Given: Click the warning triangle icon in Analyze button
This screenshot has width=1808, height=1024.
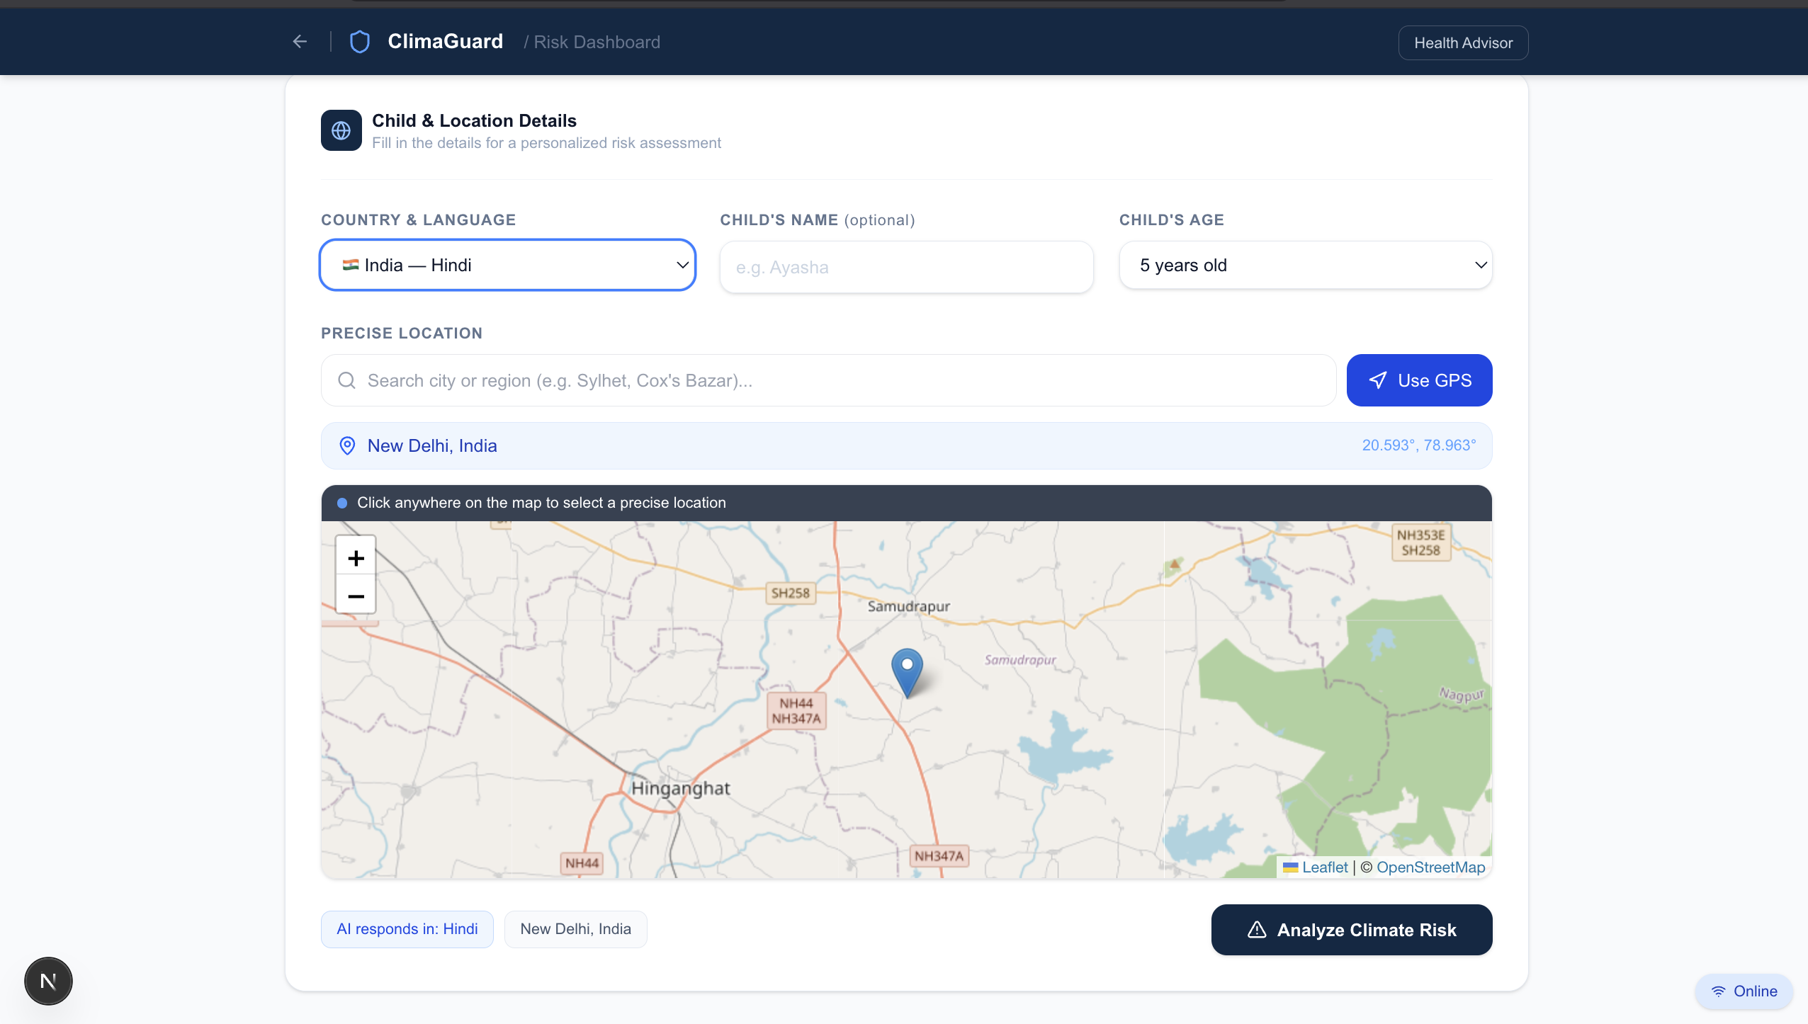Looking at the screenshot, I should point(1257,930).
